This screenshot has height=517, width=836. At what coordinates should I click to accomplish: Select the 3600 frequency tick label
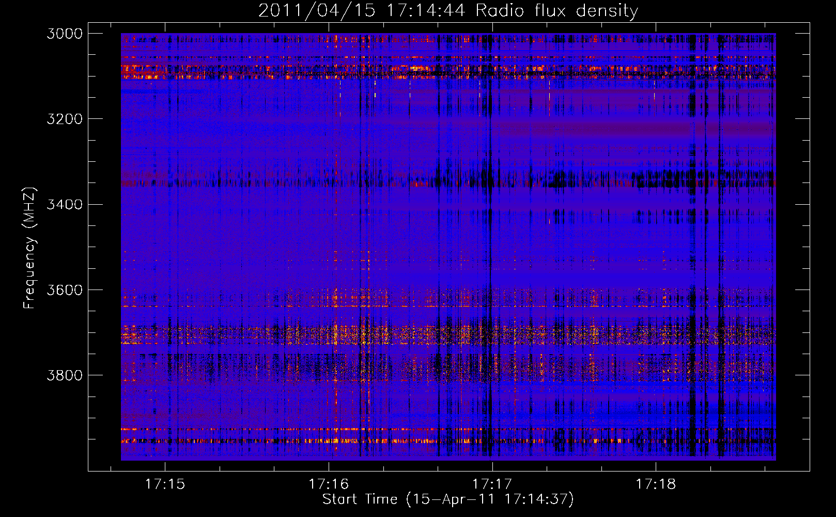click(x=65, y=290)
